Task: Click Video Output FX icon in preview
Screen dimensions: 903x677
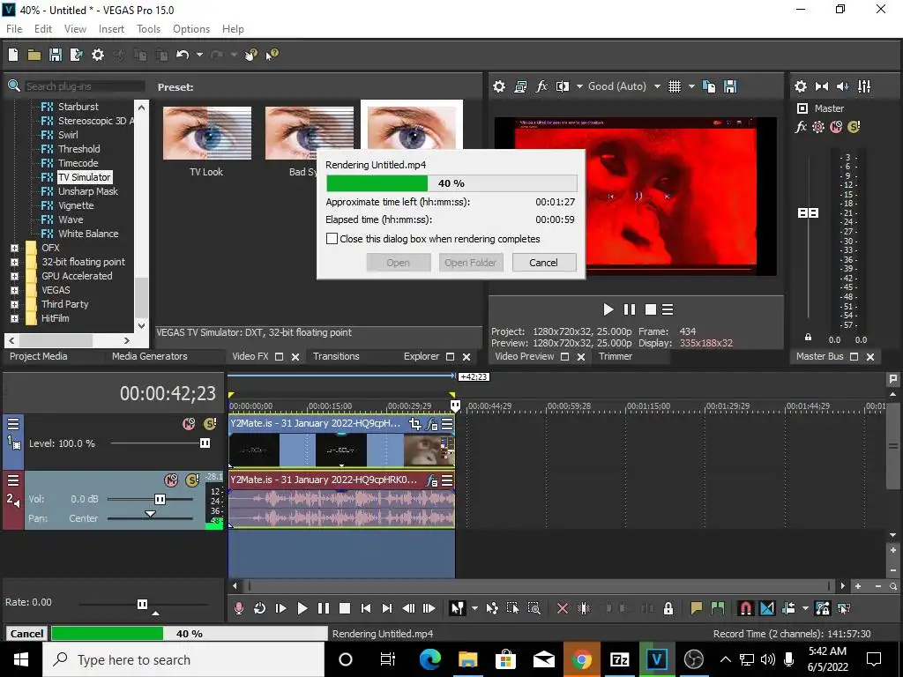Action: tap(541, 86)
